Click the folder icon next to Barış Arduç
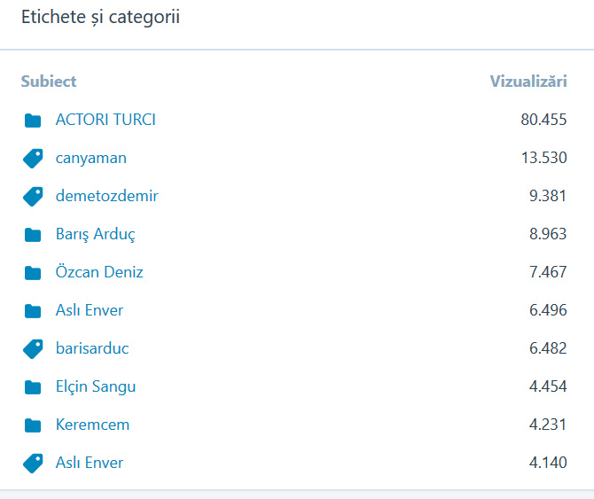The height and width of the screenshot is (499, 594). (33, 235)
